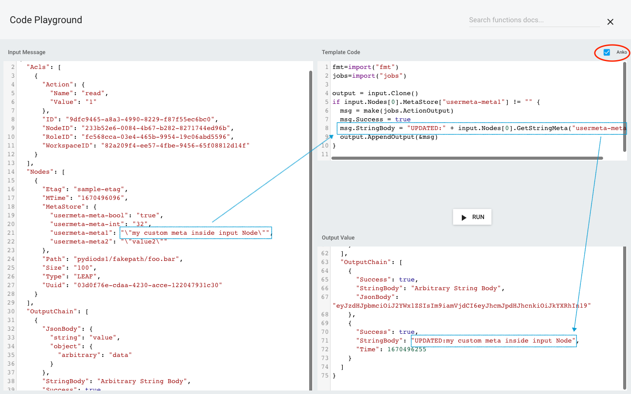Click the output.AppendOutput(&msg) line
This screenshot has width=631, height=394.
389,137
